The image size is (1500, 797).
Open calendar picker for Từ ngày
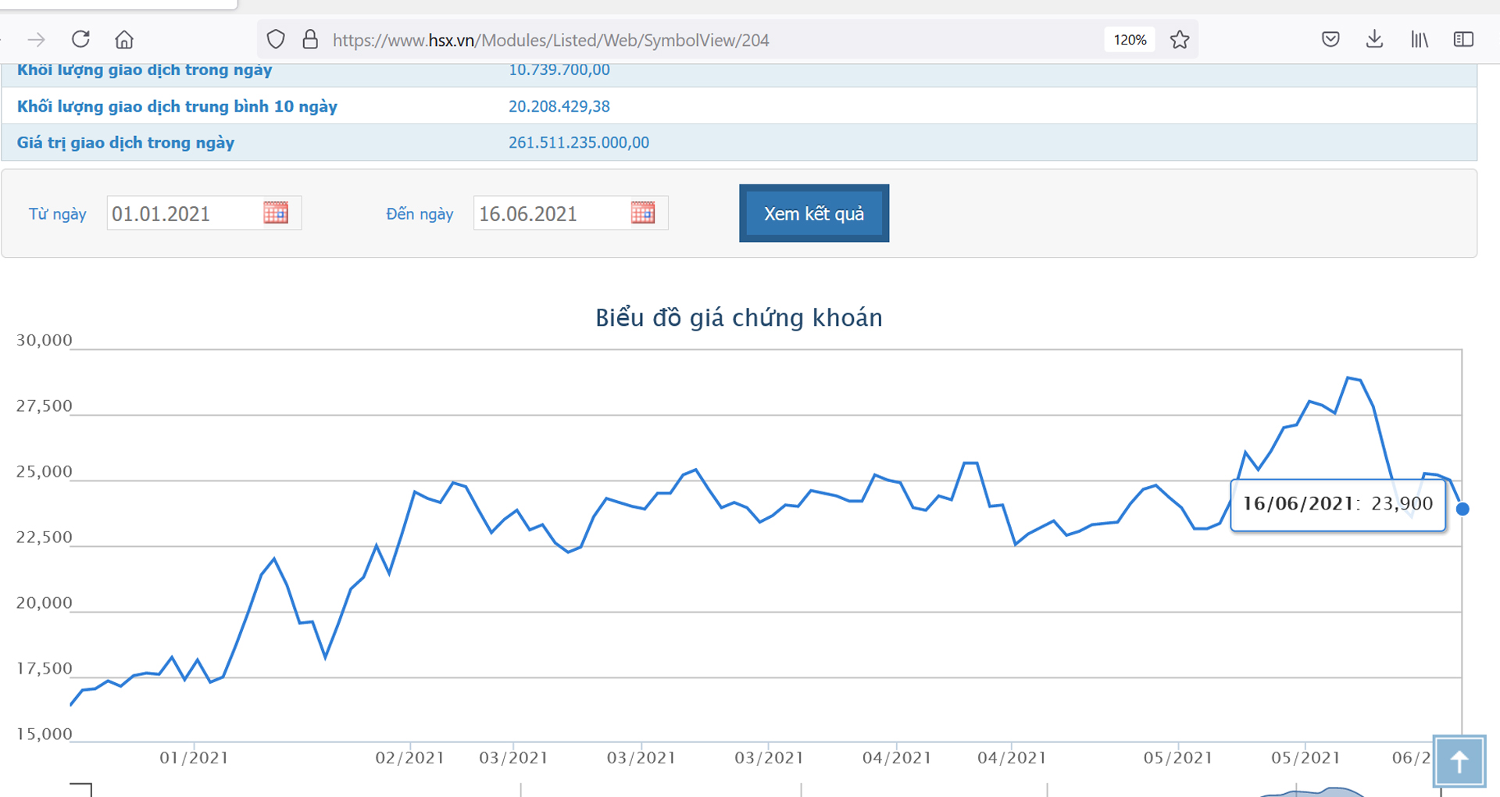[x=276, y=213]
